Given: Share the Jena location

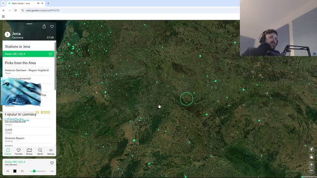Looking at the screenshot, I should pyautogui.click(x=44, y=26).
